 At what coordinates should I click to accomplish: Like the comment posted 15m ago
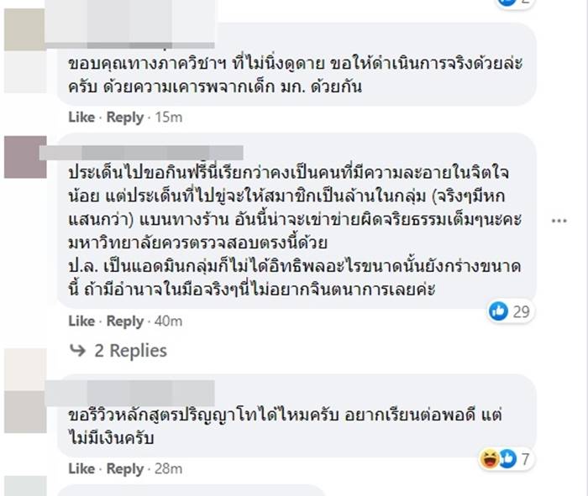pyautogui.click(x=81, y=117)
